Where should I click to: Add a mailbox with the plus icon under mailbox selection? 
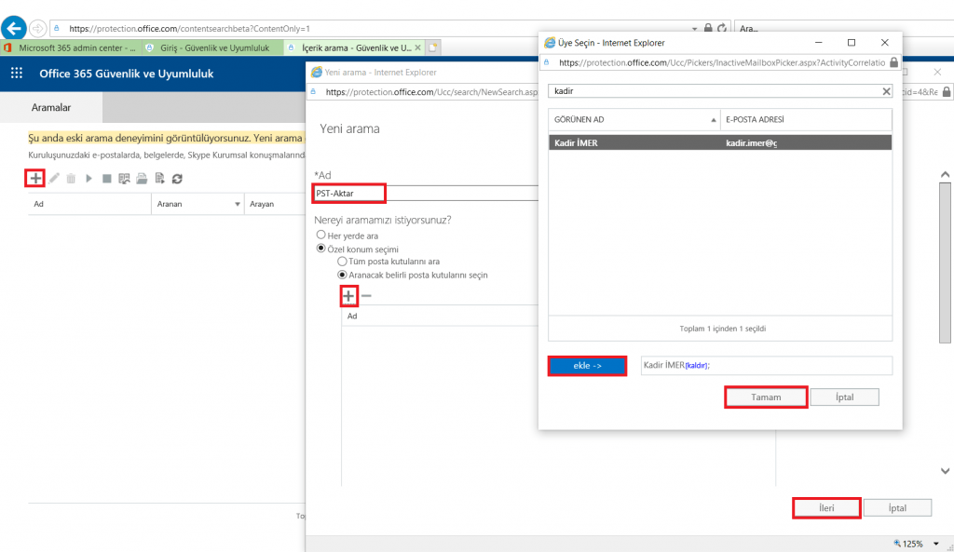coord(348,296)
